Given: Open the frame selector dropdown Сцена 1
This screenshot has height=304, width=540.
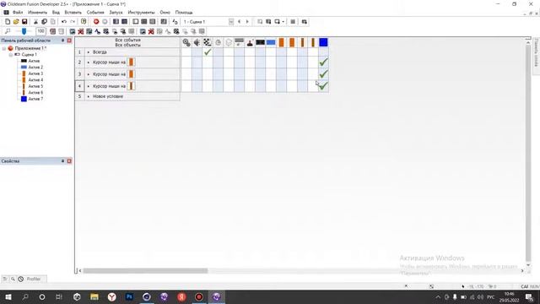Looking at the screenshot, I should [x=231, y=22].
